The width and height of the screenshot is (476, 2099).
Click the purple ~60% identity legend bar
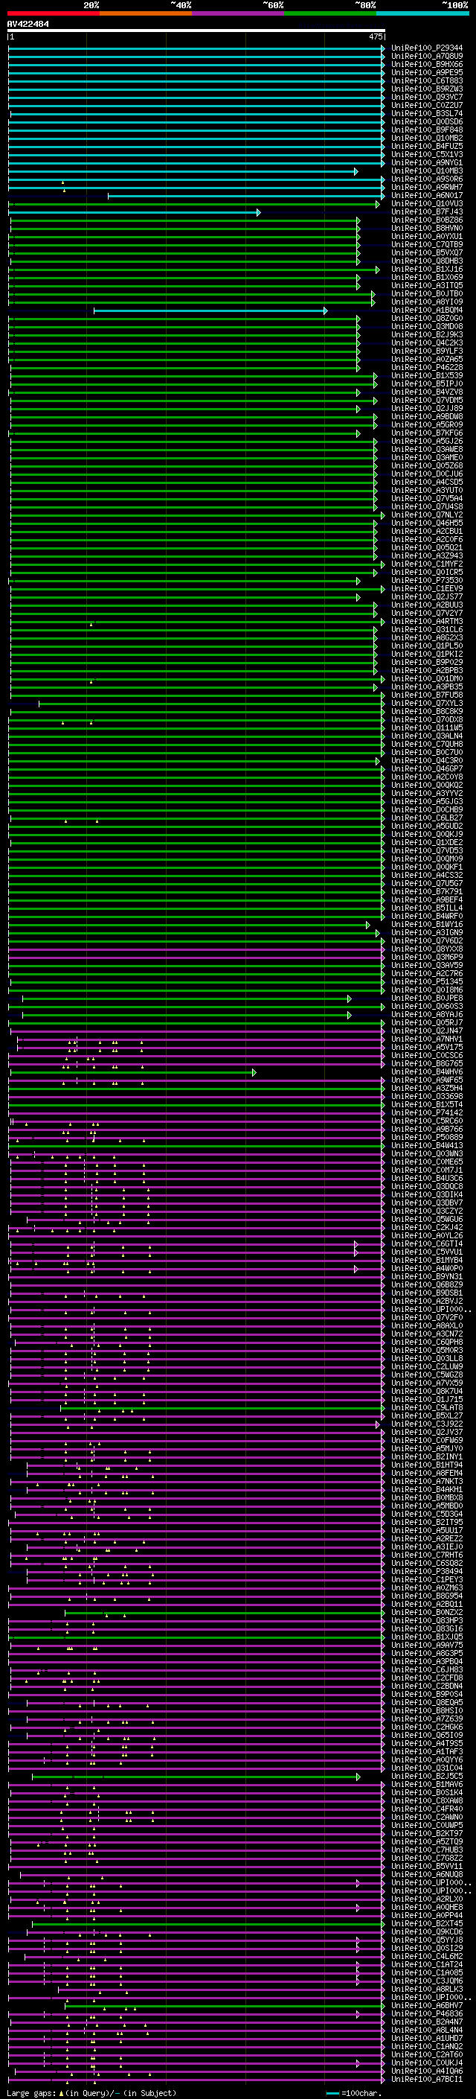(239, 13)
